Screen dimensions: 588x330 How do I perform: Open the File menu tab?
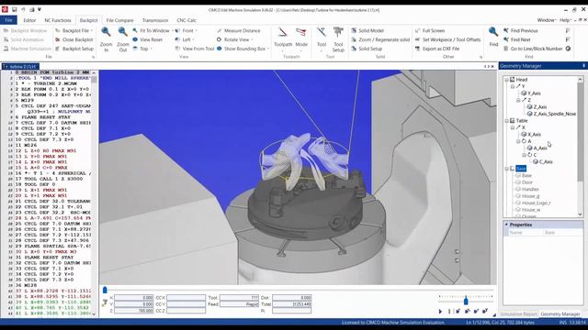coord(8,20)
